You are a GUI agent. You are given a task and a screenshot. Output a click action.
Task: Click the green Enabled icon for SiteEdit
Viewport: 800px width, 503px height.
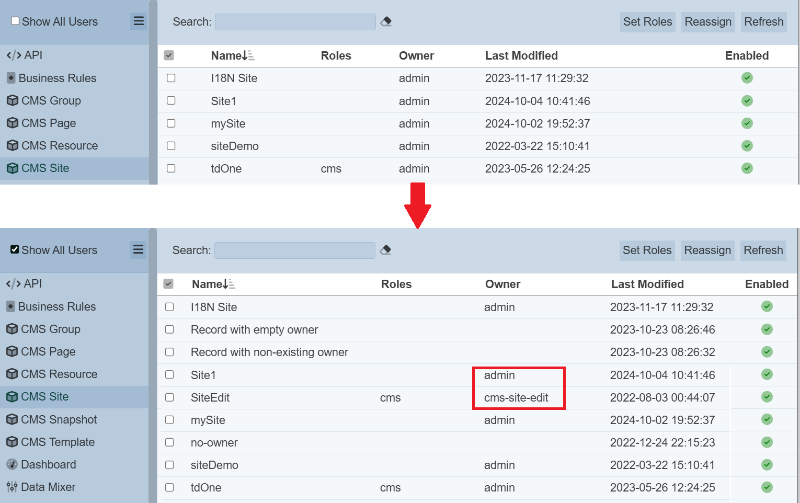point(767,397)
